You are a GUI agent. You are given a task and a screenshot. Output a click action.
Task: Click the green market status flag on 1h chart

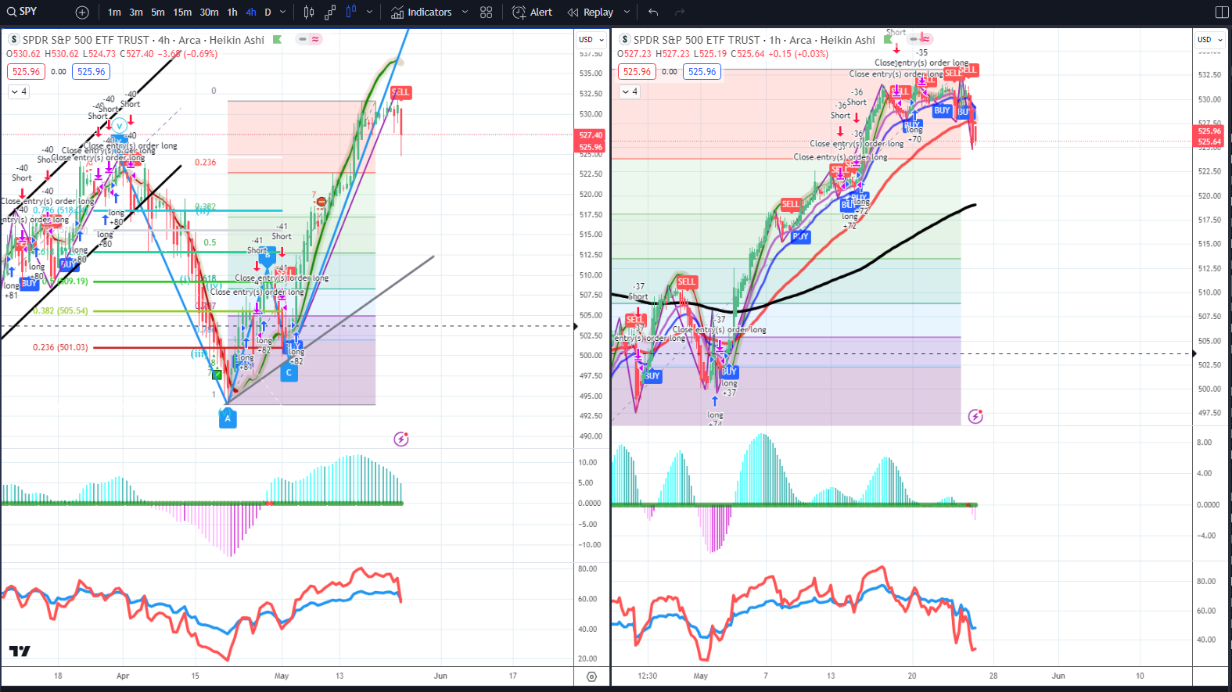(889, 38)
